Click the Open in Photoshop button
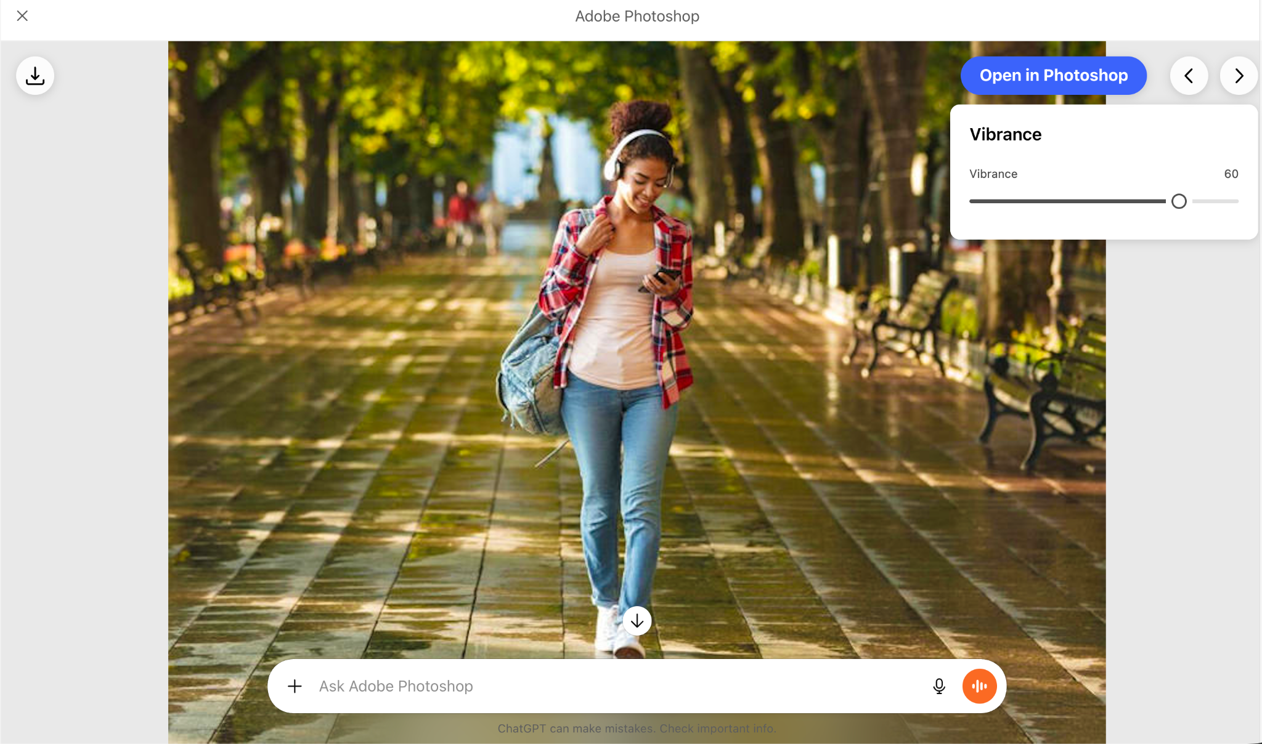This screenshot has width=1262, height=744. tap(1053, 76)
